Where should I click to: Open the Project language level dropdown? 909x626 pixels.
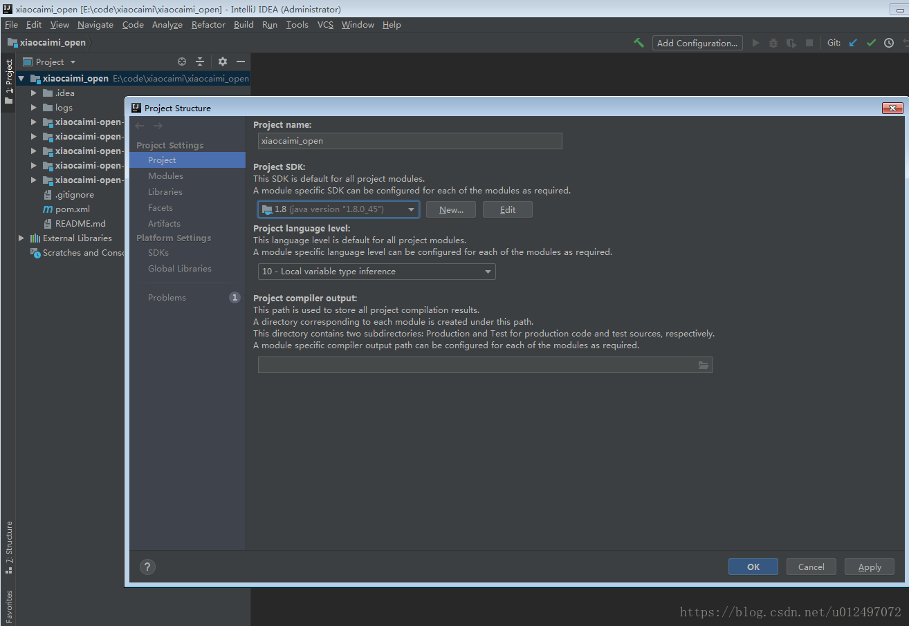coord(377,272)
